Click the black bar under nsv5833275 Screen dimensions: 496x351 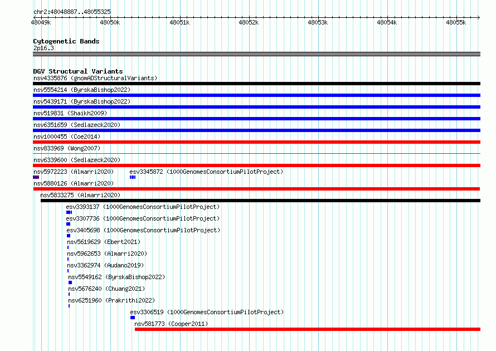point(260,201)
